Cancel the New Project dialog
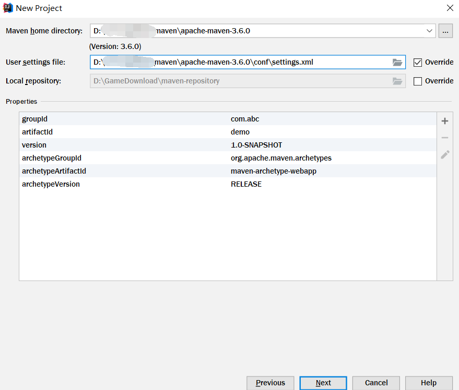Image resolution: width=459 pixels, height=390 pixels. pos(376,383)
